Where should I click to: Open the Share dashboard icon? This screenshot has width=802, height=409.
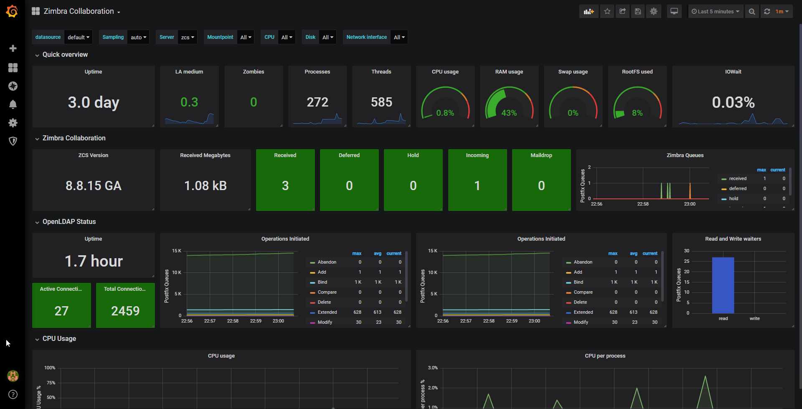coord(622,12)
